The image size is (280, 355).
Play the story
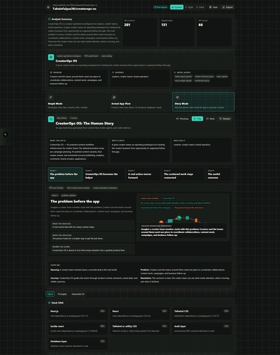198,118
